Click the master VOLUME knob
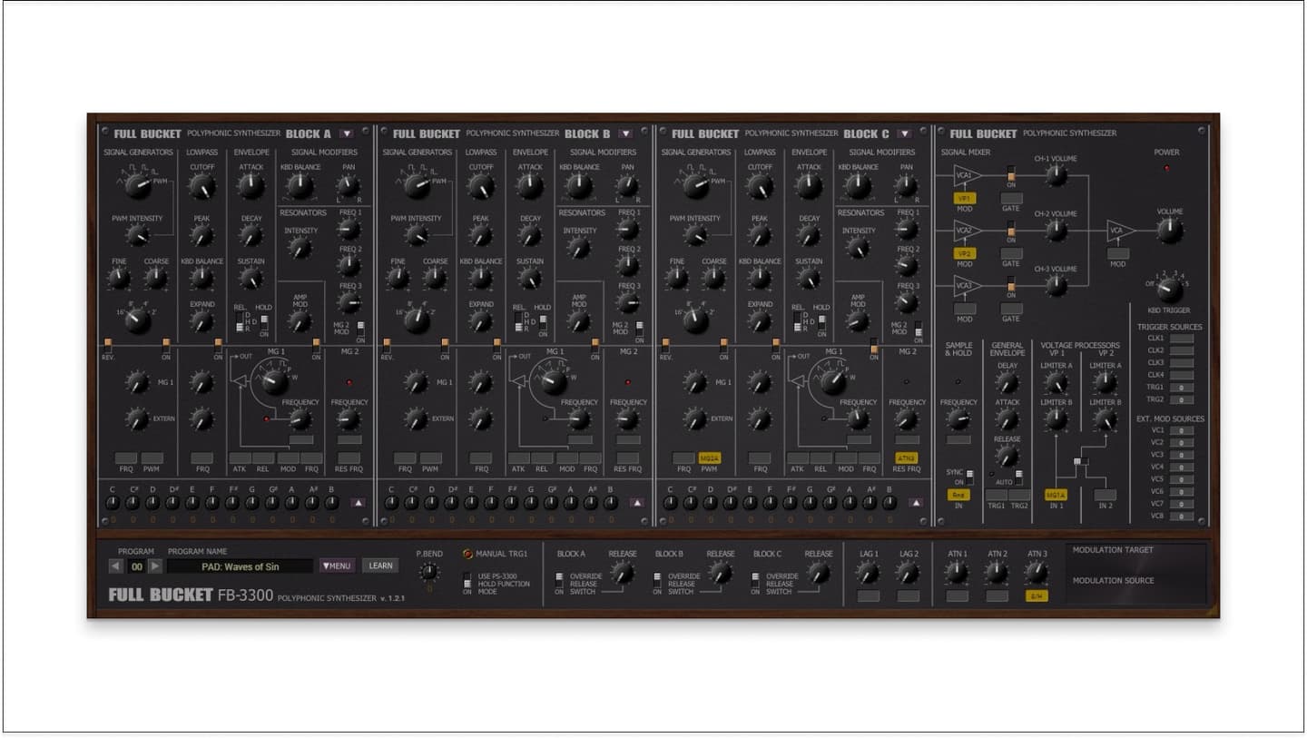Screen dimensions: 1307x738 pos(1170,231)
